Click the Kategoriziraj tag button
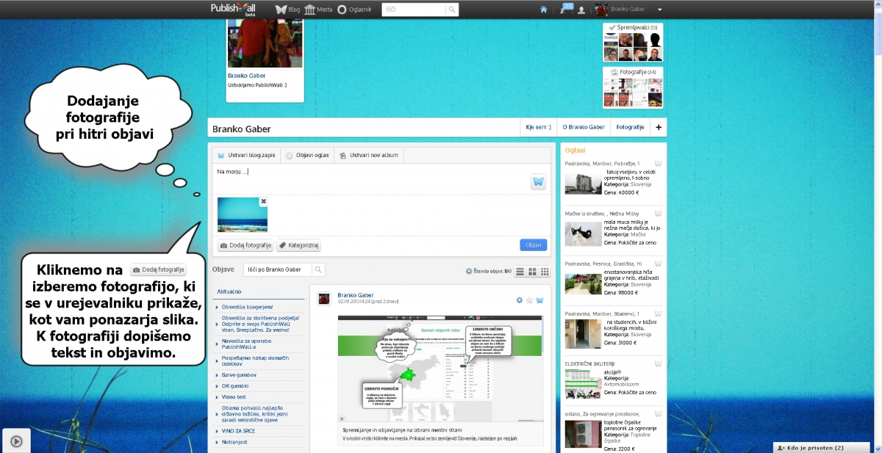Image resolution: width=882 pixels, height=453 pixels. pyautogui.click(x=298, y=245)
